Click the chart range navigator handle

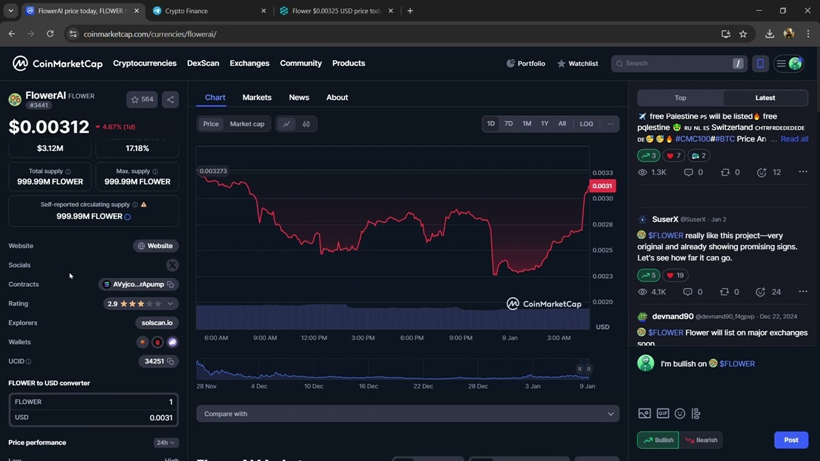tap(580, 369)
